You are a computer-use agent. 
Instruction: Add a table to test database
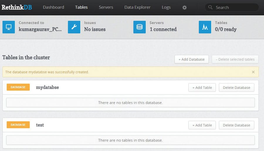(x=202, y=125)
